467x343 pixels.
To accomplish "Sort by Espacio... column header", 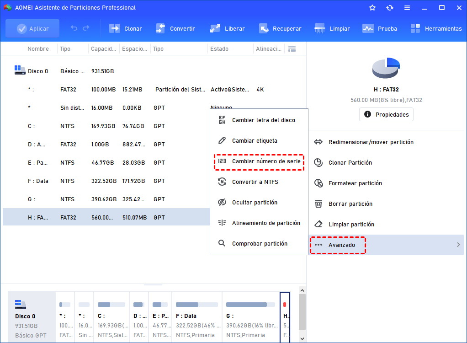I will click(135, 49).
